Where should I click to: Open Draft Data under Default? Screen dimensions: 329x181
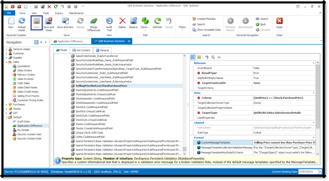click(x=23, y=121)
